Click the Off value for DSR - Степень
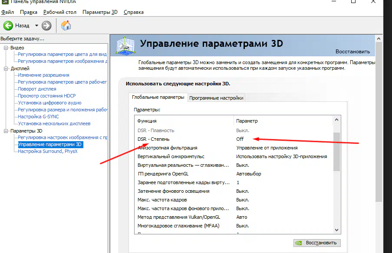Screen dimensions: 392x253 [240, 139]
